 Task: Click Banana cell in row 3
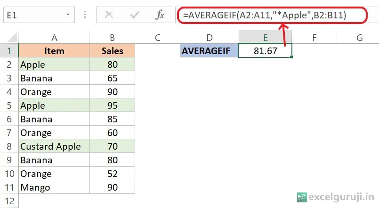coord(54,78)
